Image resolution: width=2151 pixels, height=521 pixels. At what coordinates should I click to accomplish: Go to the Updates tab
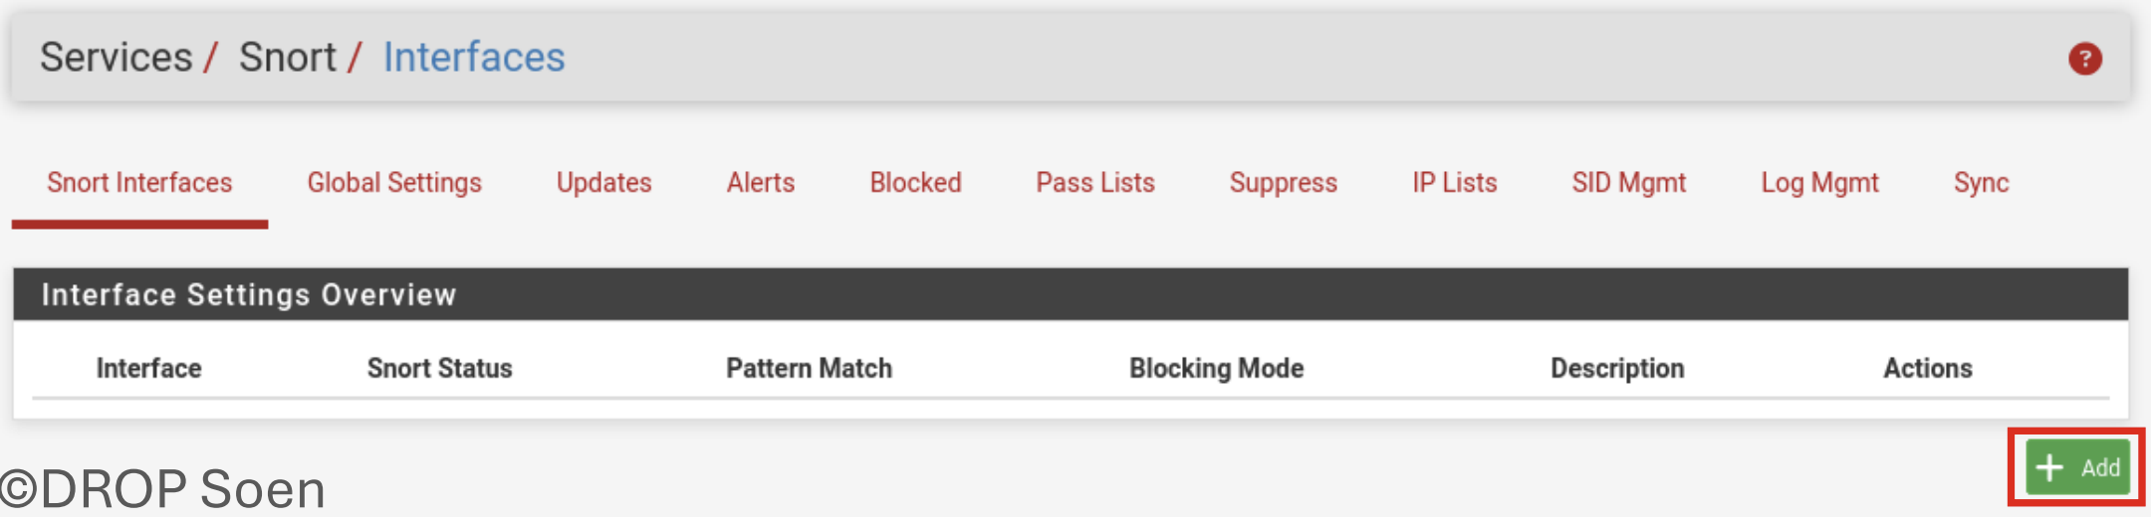click(603, 183)
